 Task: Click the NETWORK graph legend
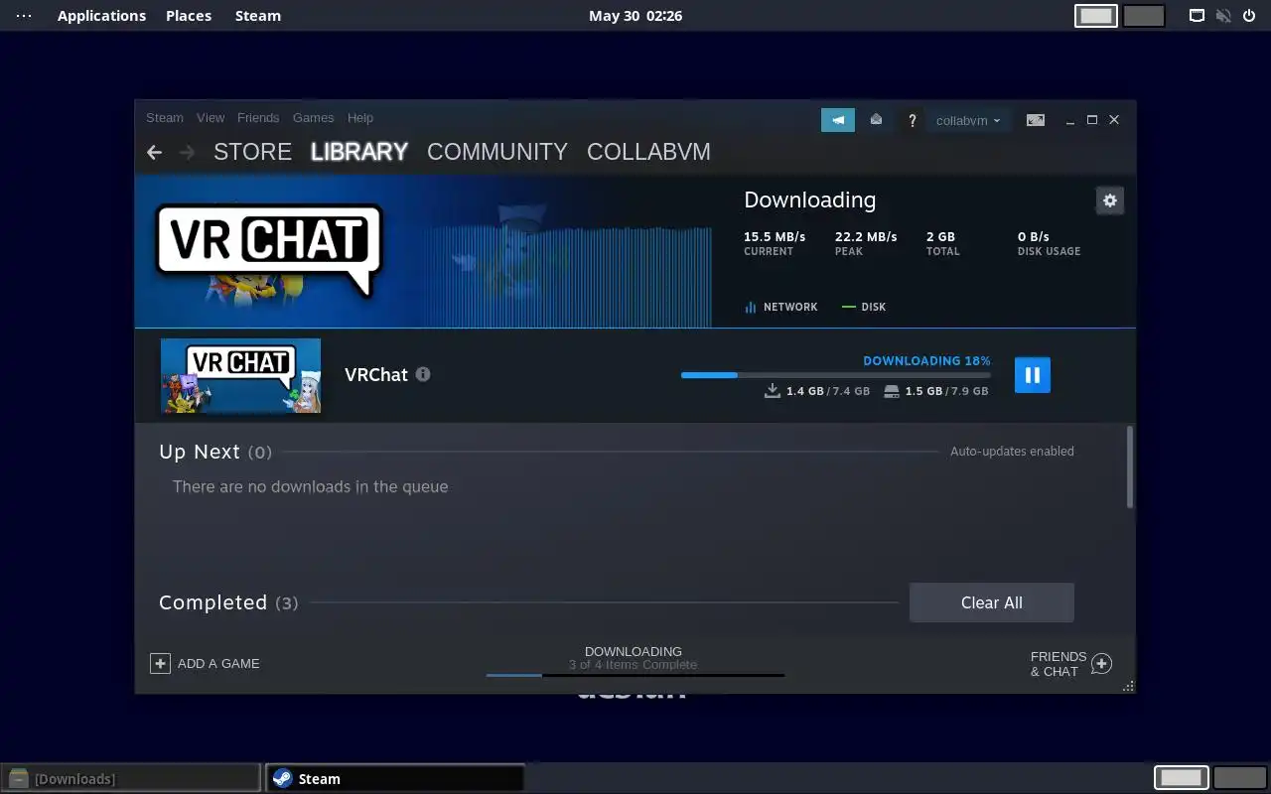[781, 307]
